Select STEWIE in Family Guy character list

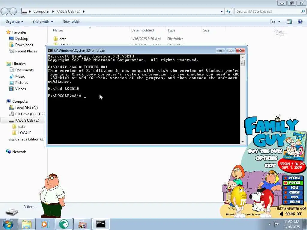293,178
